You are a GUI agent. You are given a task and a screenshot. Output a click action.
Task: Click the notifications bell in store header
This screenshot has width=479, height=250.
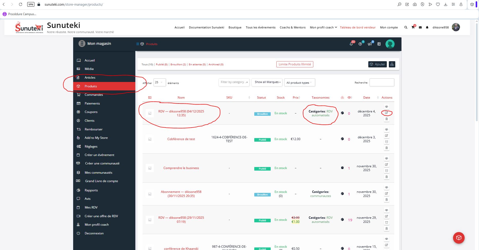pos(351,44)
